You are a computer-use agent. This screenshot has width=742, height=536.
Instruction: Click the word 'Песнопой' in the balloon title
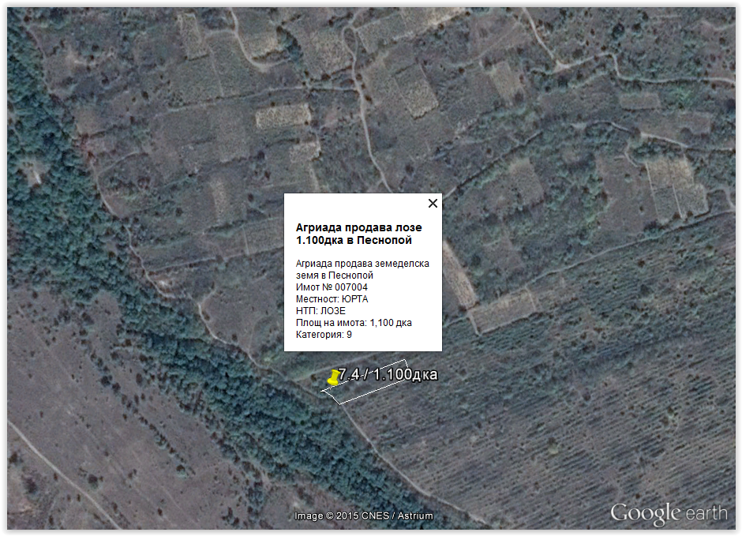coord(384,240)
